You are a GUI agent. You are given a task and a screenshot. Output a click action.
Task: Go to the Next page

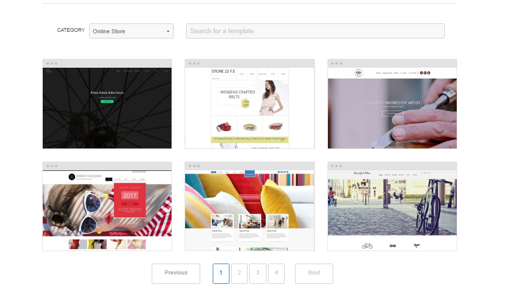(314, 273)
